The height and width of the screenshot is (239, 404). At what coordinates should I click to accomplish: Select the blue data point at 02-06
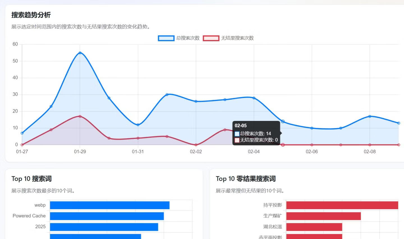click(x=311, y=128)
